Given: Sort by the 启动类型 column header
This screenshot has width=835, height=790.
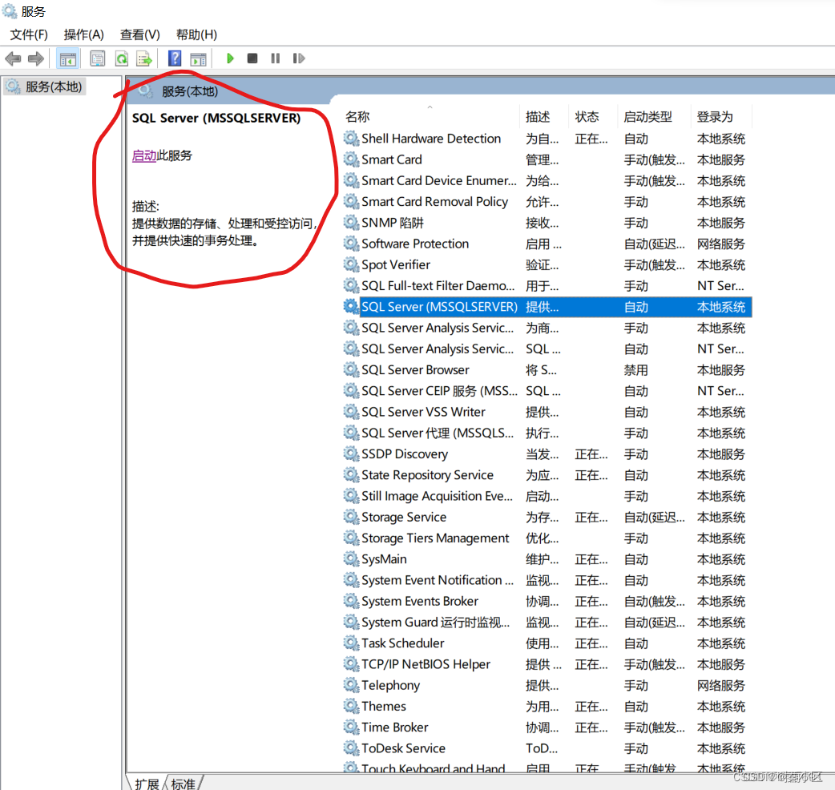Looking at the screenshot, I should (655, 117).
